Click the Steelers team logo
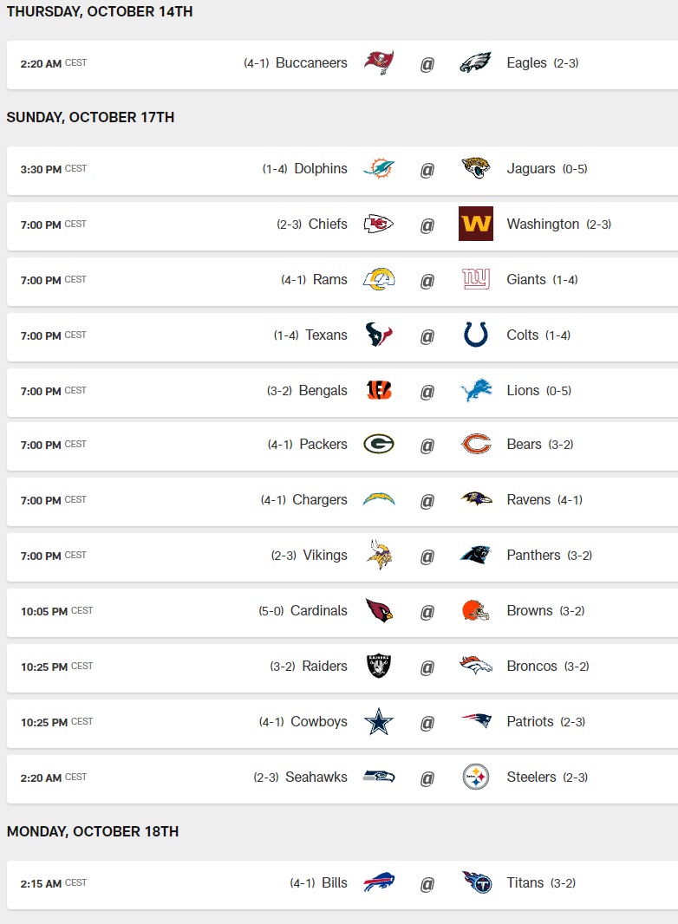The image size is (678, 924). 475,778
